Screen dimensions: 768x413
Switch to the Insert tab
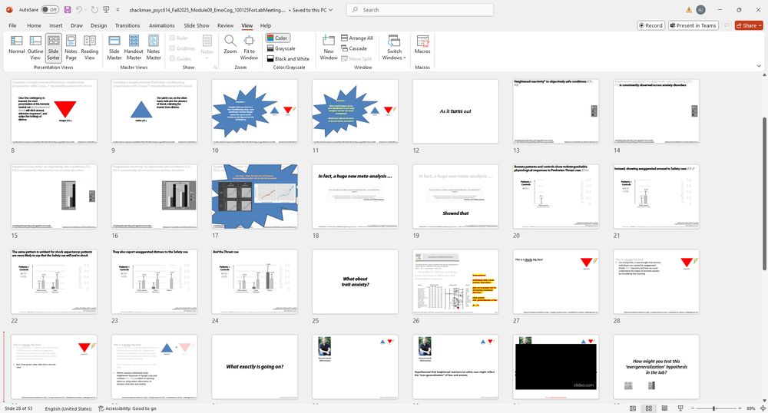(56, 25)
